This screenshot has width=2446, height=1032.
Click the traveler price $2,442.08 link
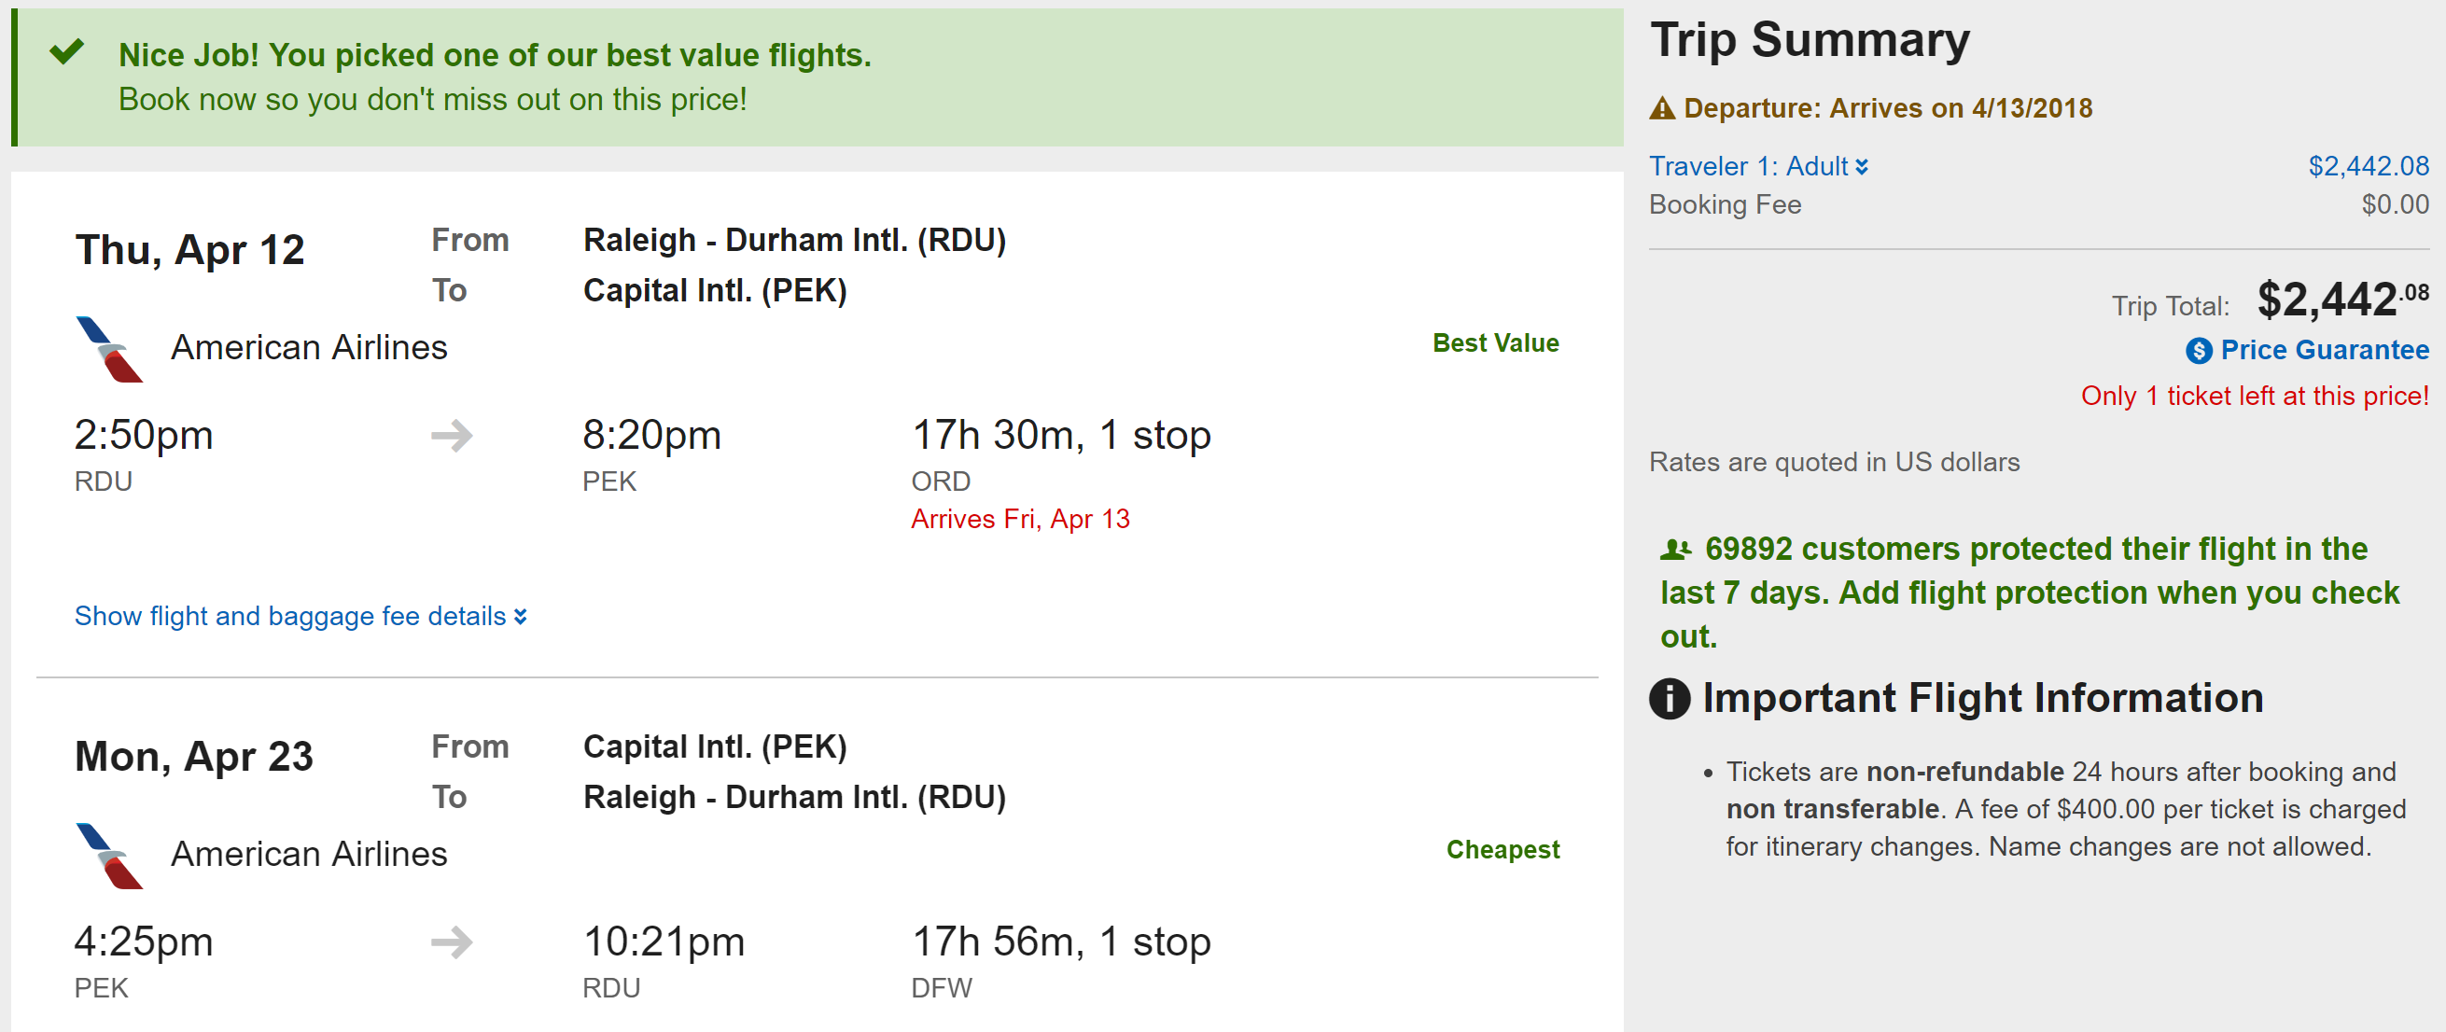point(2369,166)
